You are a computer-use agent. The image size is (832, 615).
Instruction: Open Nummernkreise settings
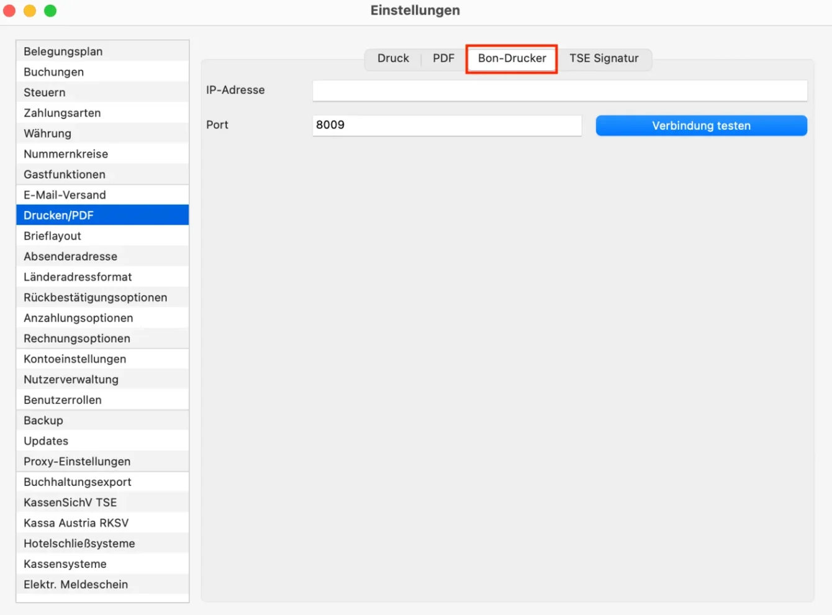(102, 154)
